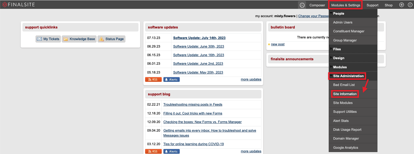Image resolution: width=414 pixels, height=154 pixels.
Task: Open Software Update: July 14th, 2023
Action: pos(199,38)
